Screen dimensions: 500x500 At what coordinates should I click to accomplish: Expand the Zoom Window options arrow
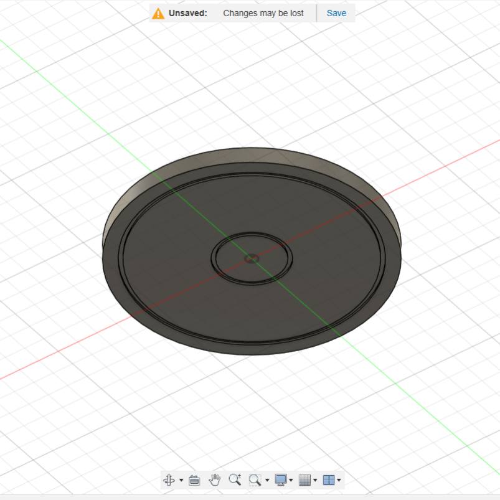point(267,480)
